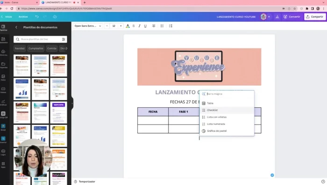Change text alignment
Screen dimensions: 327x185
pos(154,26)
